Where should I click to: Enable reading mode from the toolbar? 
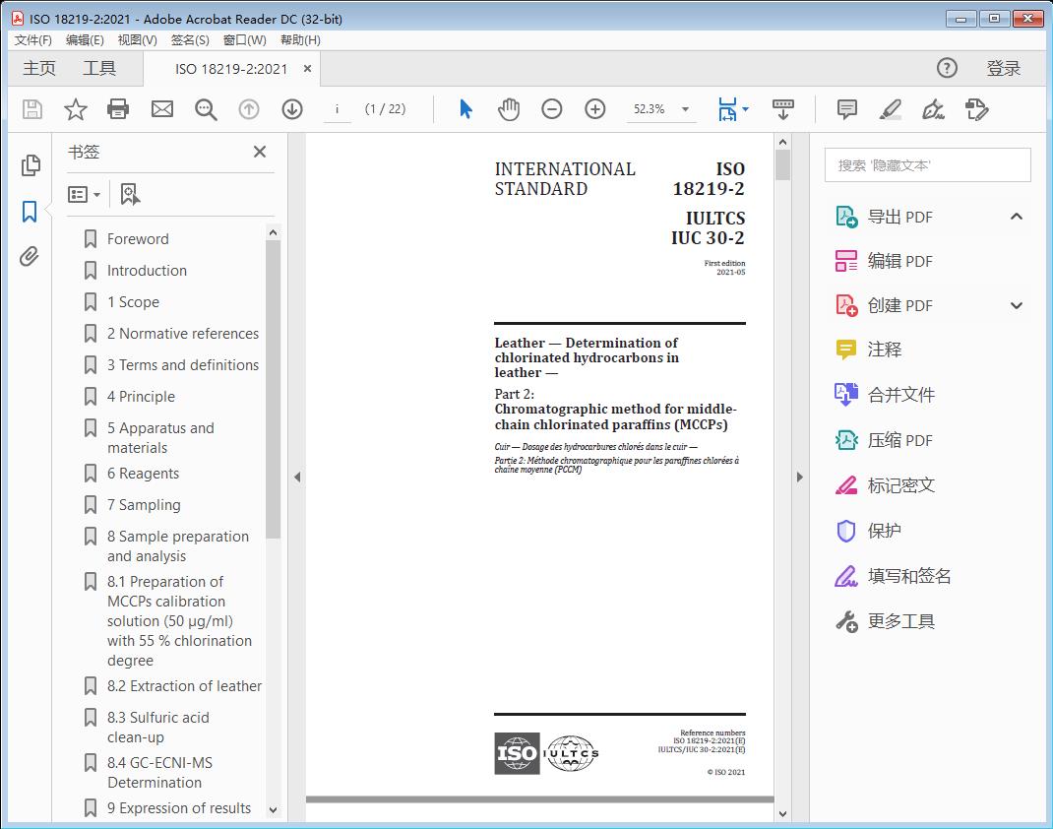[x=783, y=109]
